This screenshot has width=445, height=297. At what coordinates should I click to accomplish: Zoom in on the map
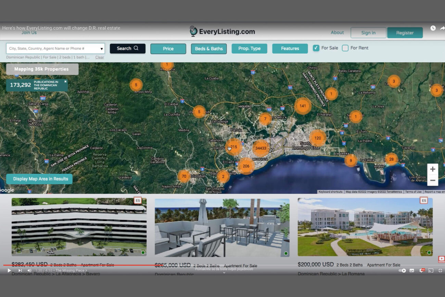(433, 169)
